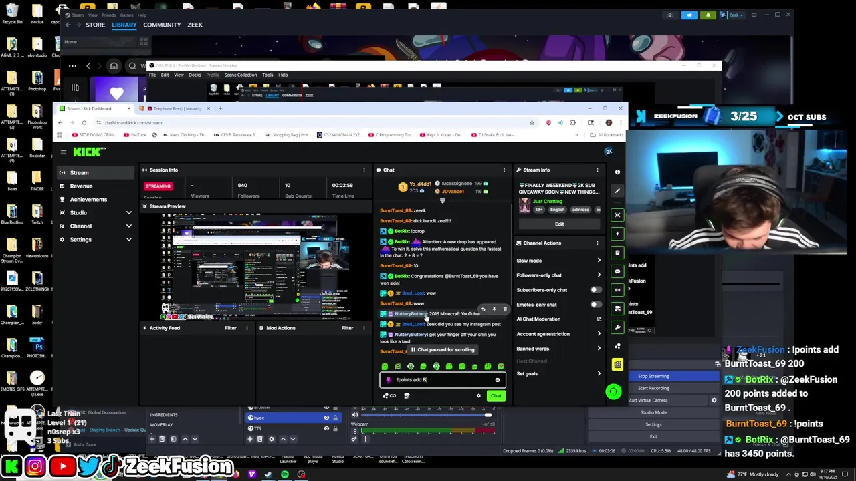Delete the hovered NutteryButtery chat message
Image resolution: width=856 pixels, height=481 pixels.
[x=504, y=309]
